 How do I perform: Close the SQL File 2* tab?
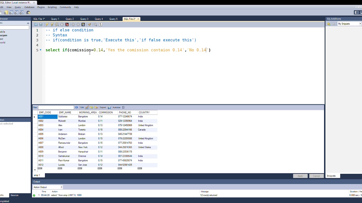tap(138, 19)
